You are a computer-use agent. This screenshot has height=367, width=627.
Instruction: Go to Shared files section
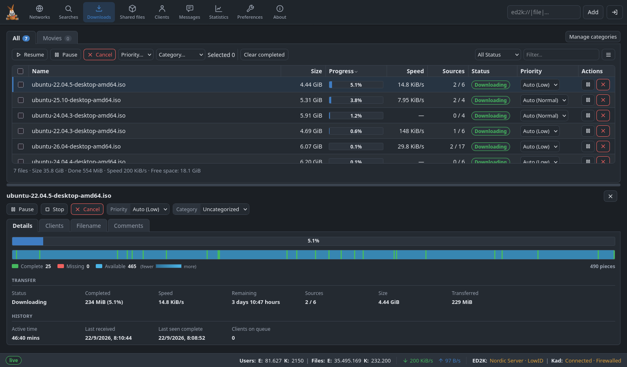pyautogui.click(x=132, y=12)
